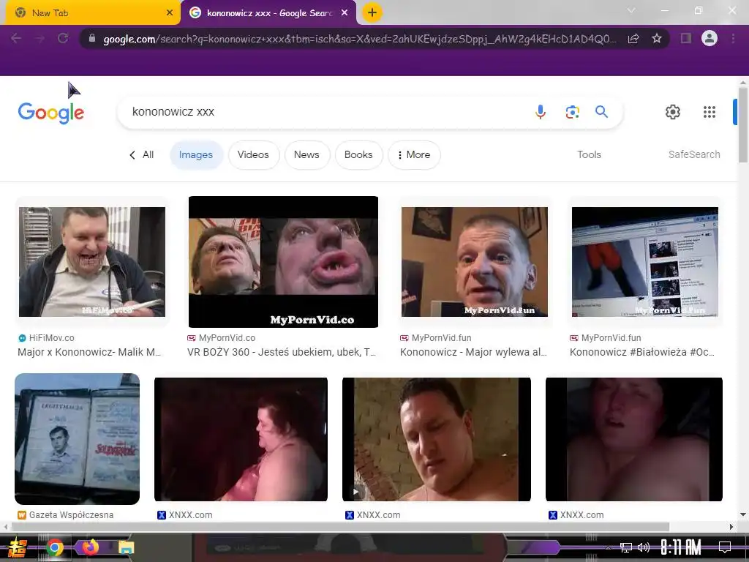Open the Gazeta Współczesna source link

click(65, 515)
